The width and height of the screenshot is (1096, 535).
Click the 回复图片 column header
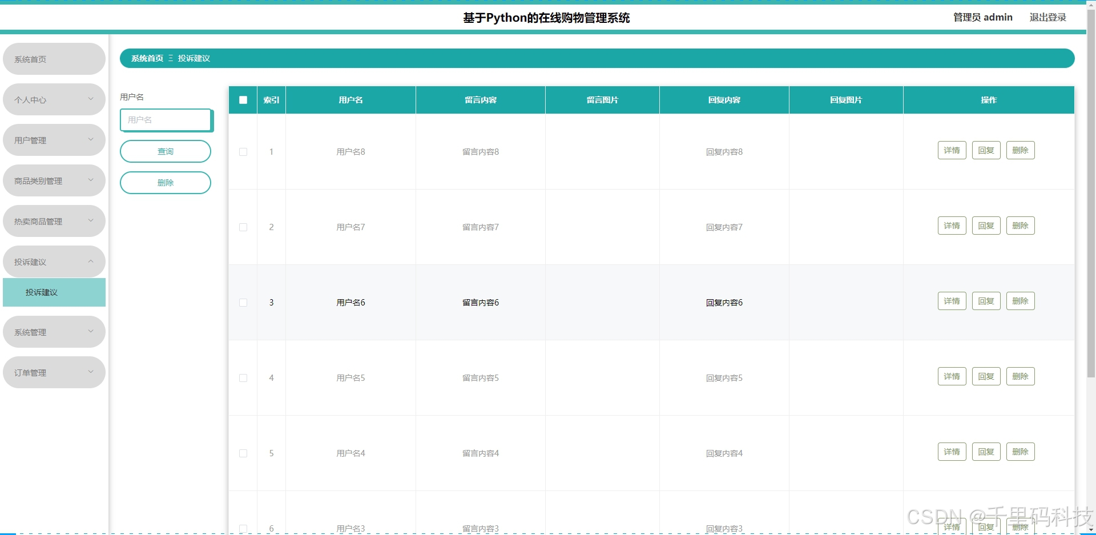point(846,100)
